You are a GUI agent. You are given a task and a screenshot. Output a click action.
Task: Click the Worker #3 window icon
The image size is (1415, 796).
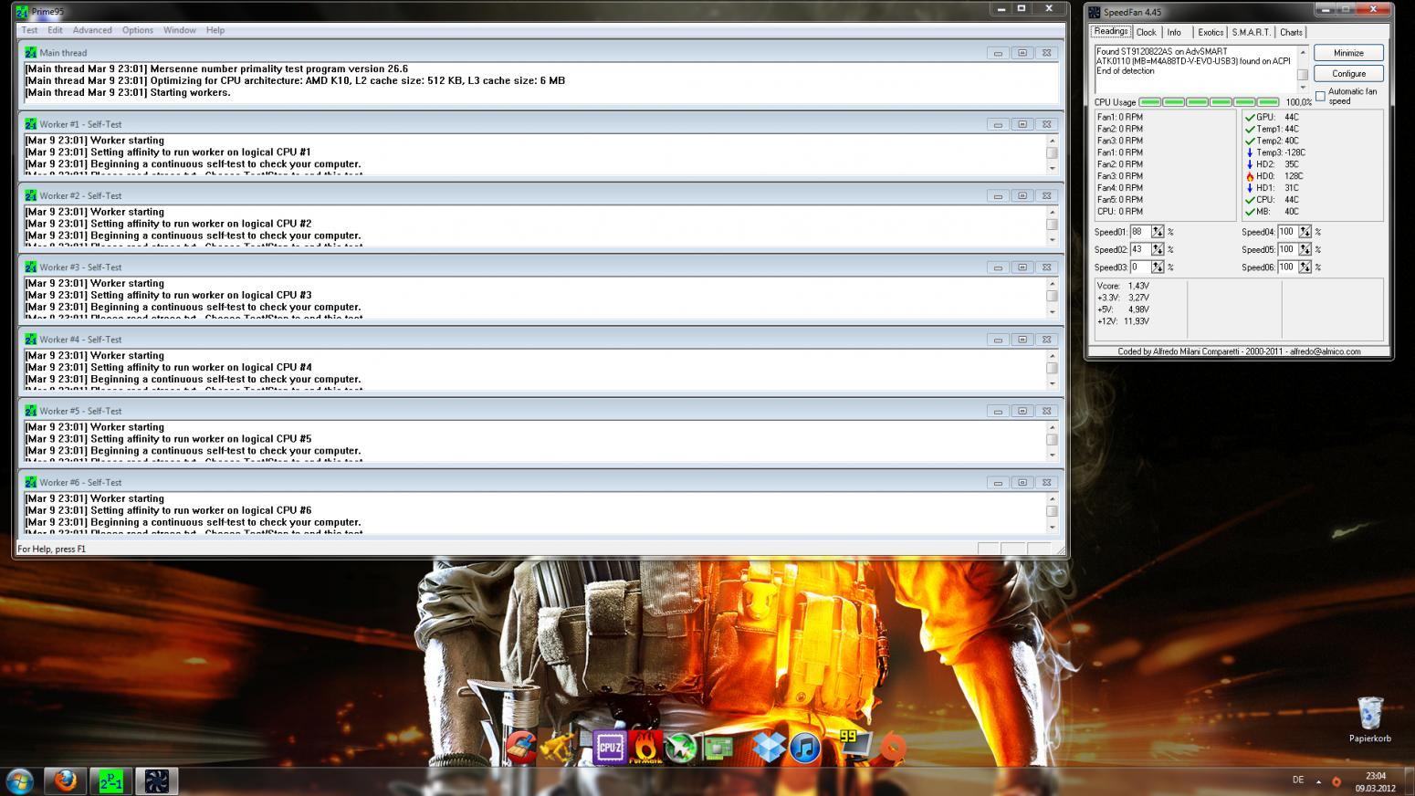pos(31,267)
